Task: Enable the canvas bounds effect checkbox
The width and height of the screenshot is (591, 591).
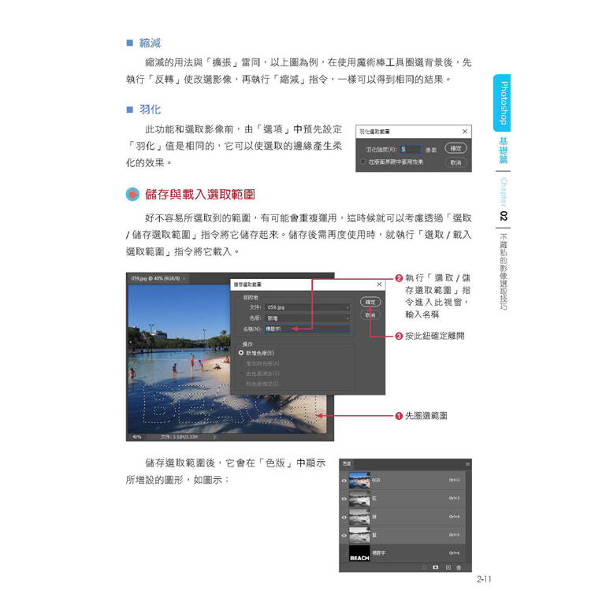Action: pos(362,162)
